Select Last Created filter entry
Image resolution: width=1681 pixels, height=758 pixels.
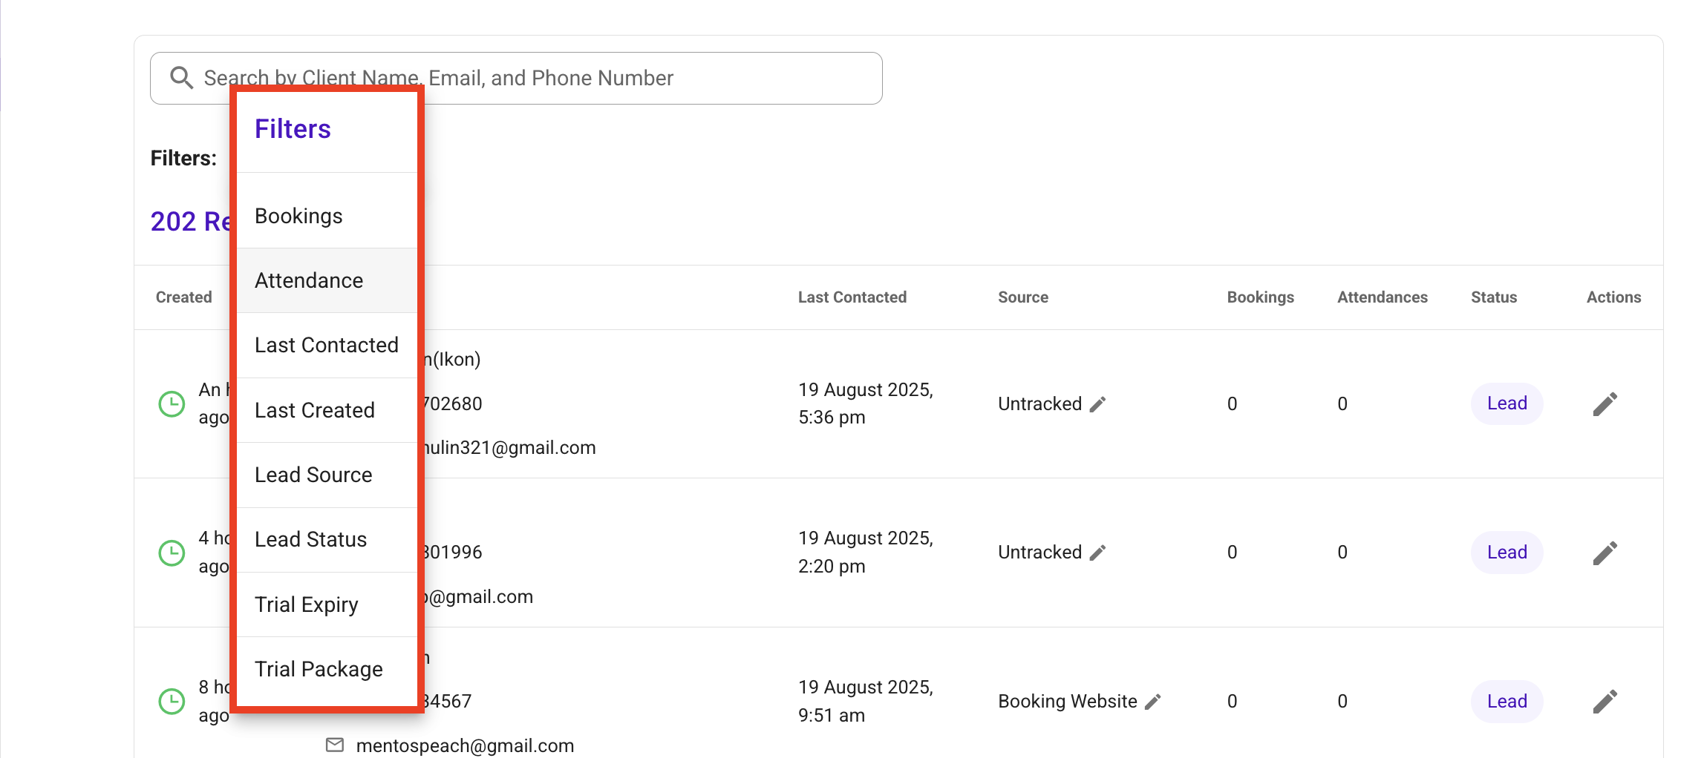[x=327, y=410]
